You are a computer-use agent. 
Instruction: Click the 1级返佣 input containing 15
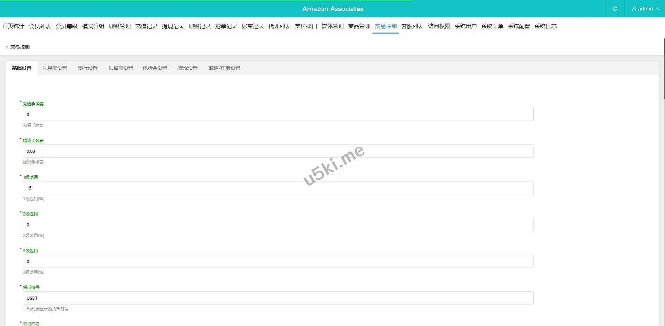pos(278,188)
